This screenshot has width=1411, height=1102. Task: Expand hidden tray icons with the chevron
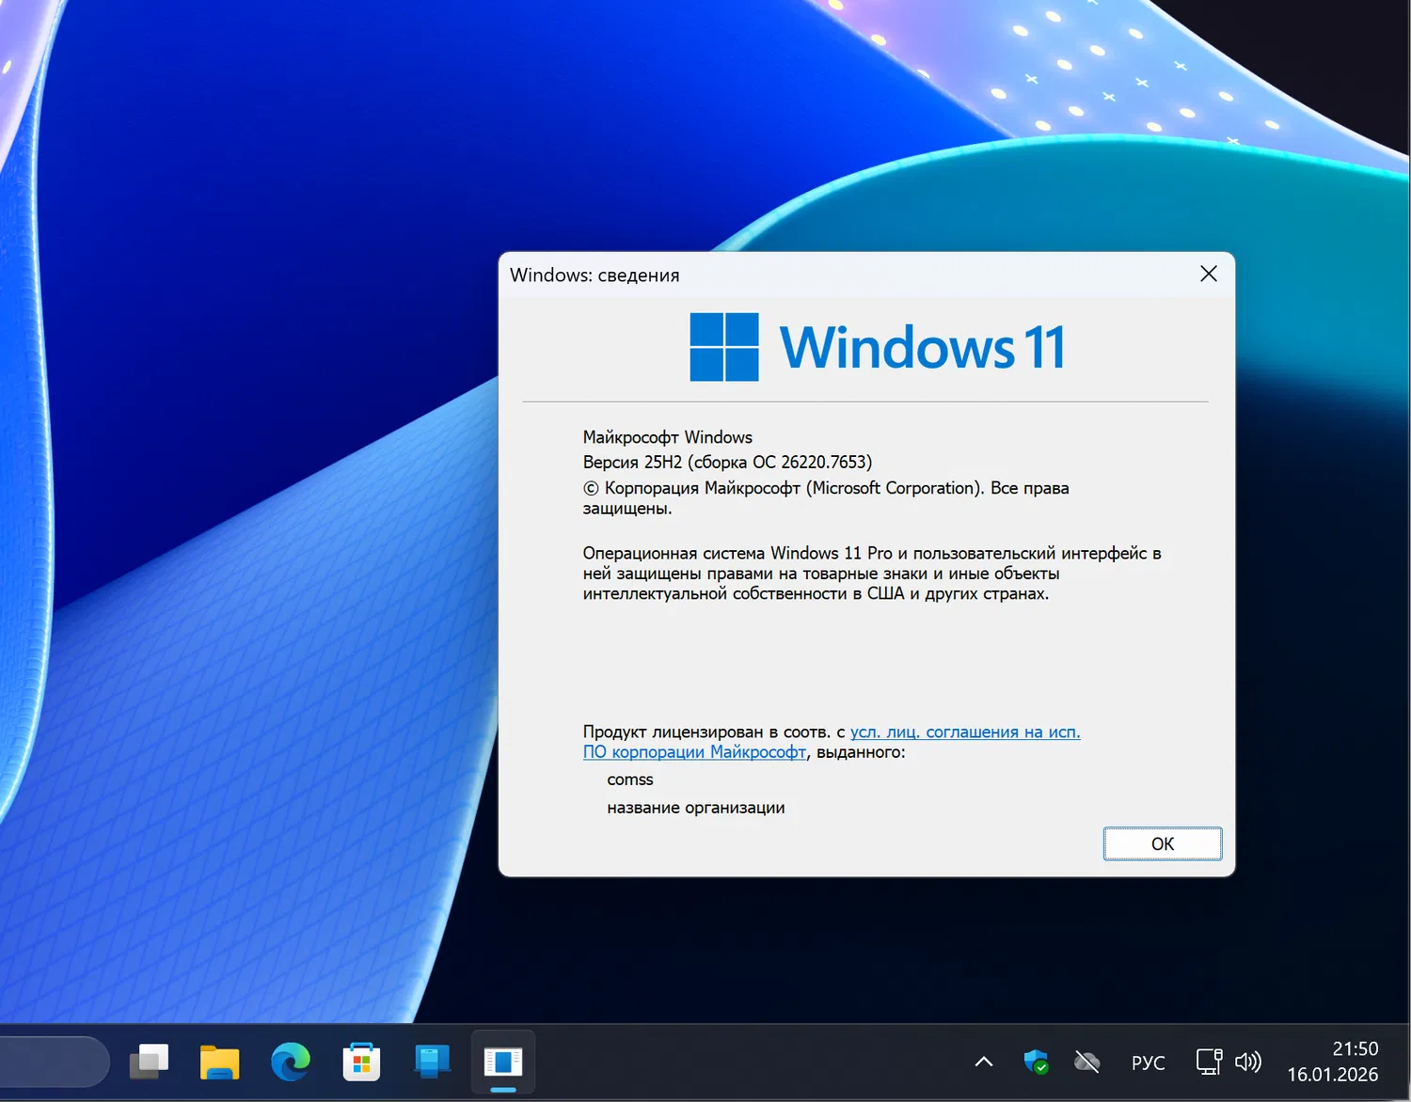[x=983, y=1062]
